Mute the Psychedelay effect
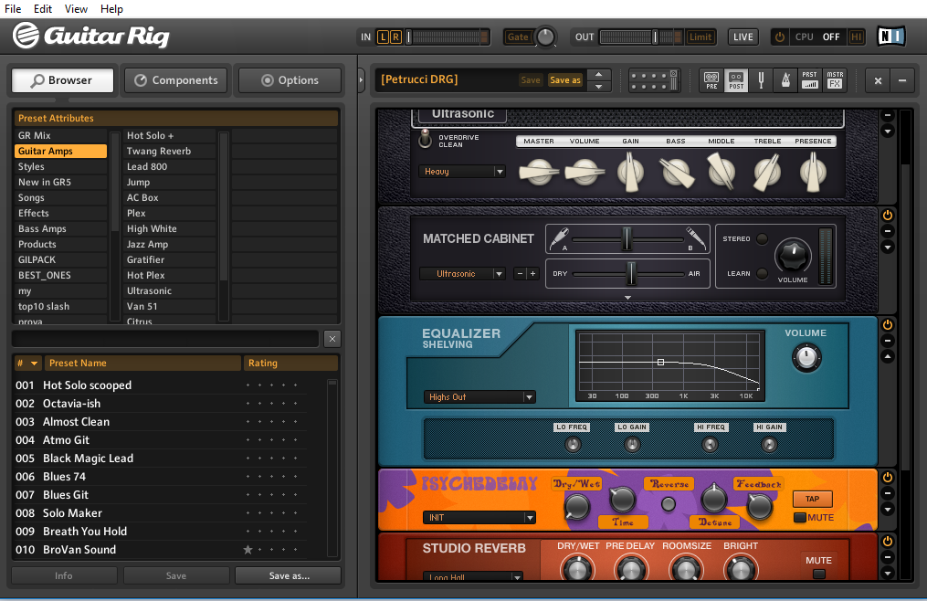The height and width of the screenshot is (601, 927). (x=800, y=518)
